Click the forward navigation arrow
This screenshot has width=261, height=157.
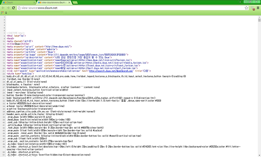click(8, 8)
